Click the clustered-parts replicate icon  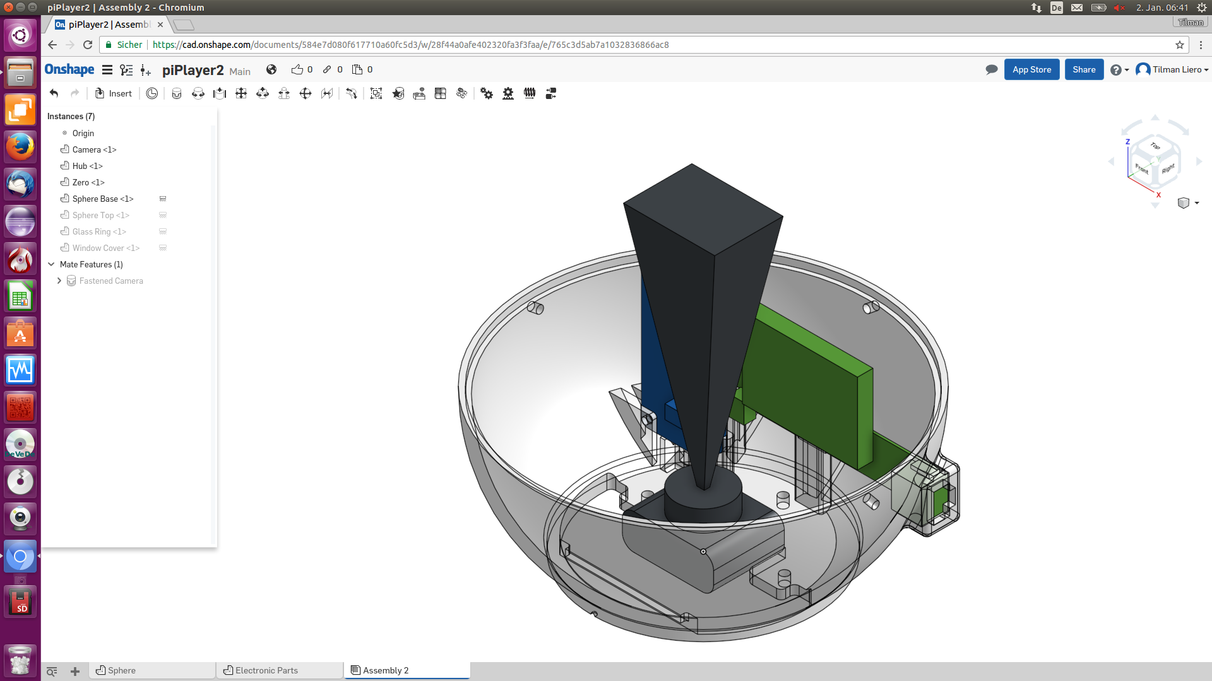(x=462, y=93)
